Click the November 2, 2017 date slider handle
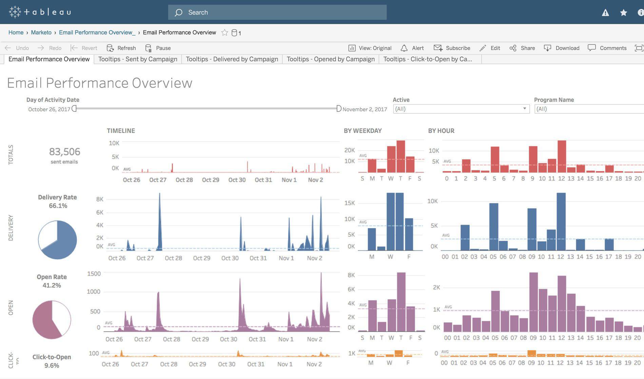This screenshot has height=379, width=644. 338,109
